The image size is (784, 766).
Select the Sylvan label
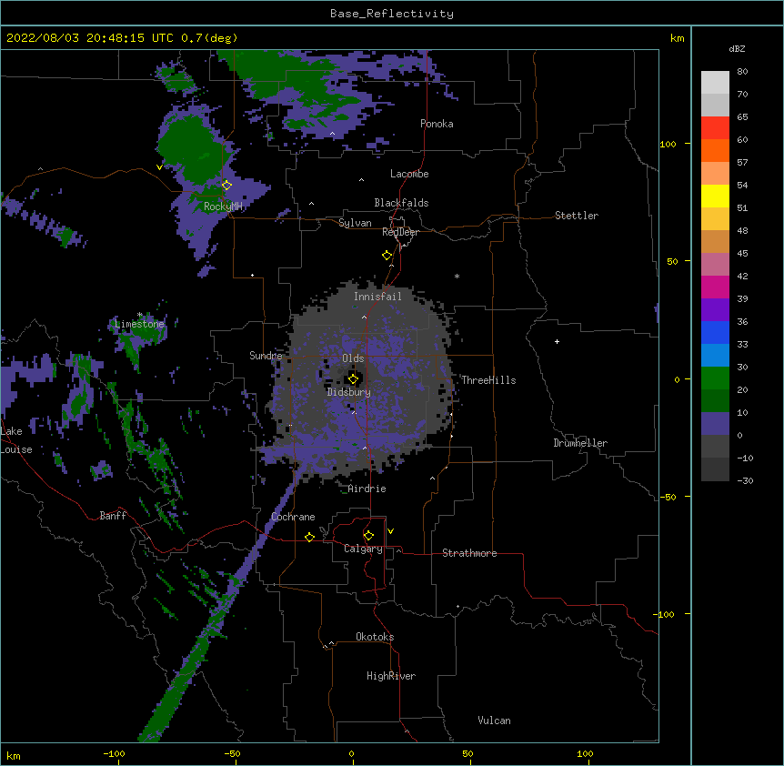(355, 223)
